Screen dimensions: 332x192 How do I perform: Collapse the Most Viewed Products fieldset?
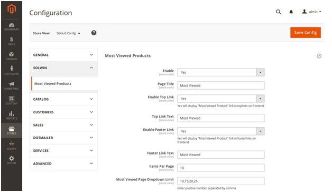coord(319,56)
